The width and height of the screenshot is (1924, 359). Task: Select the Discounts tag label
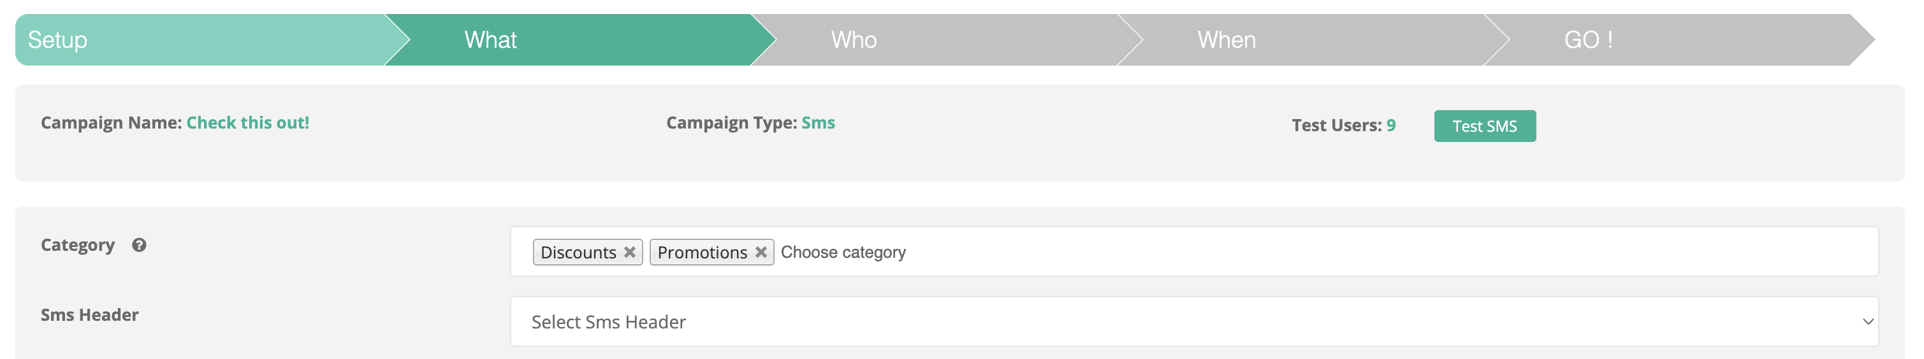[578, 252]
